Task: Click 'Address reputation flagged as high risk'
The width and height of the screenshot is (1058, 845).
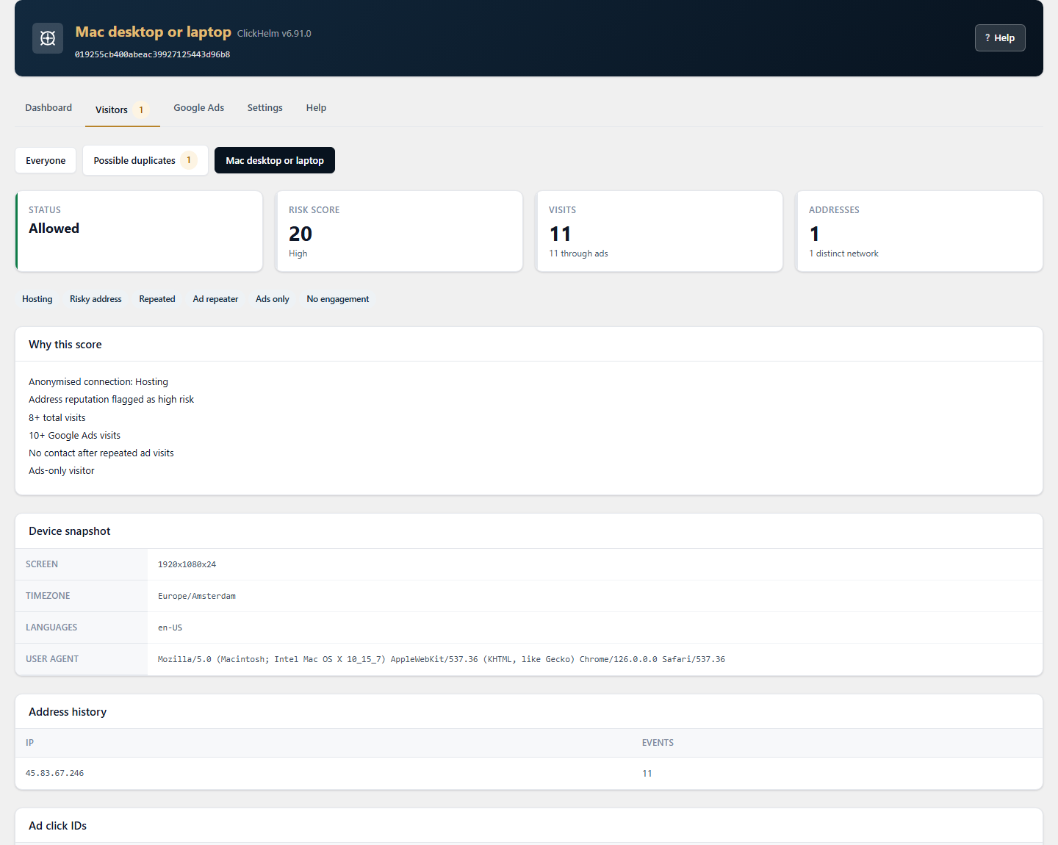Action: [x=111, y=400]
